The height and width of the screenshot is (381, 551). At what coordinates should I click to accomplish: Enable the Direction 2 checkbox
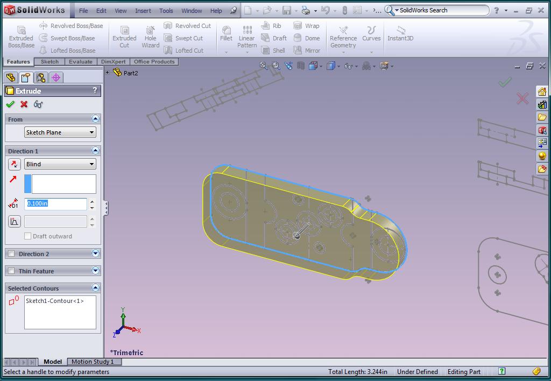click(x=12, y=254)
